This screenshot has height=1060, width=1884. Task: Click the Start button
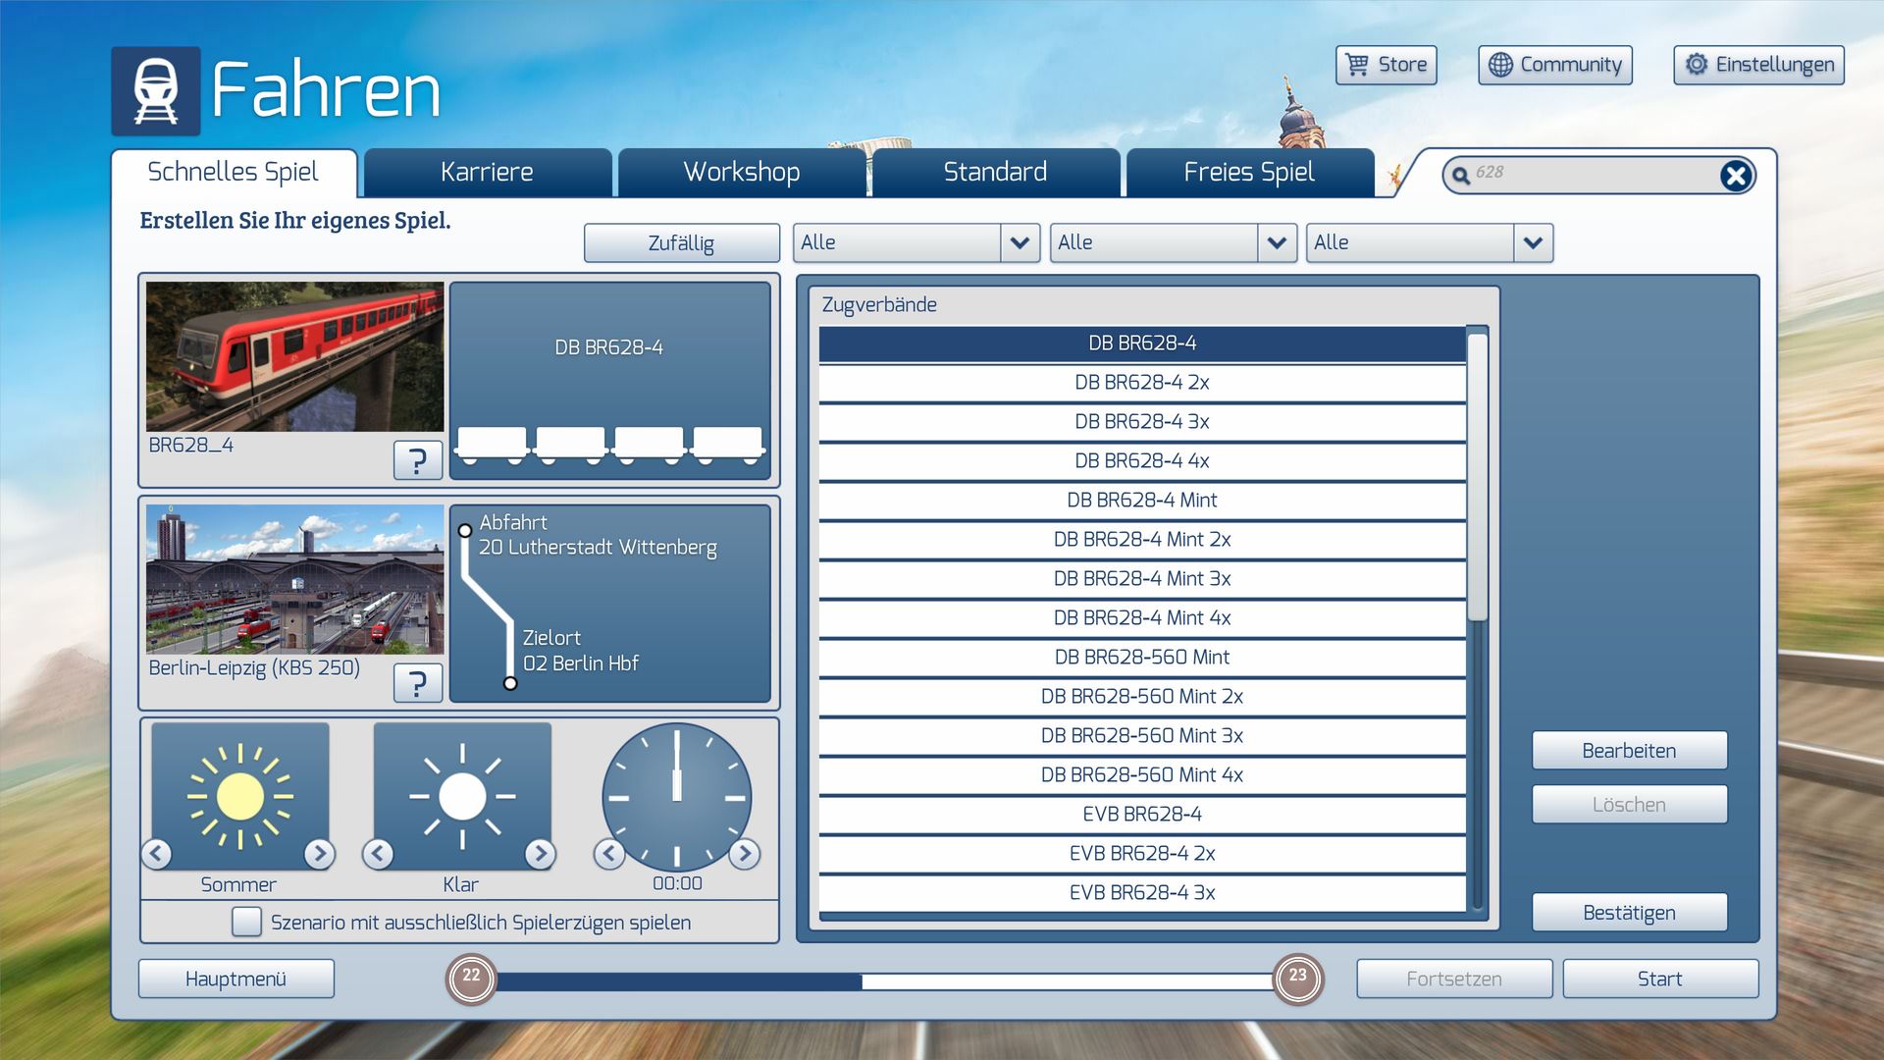tap(1659, 979)
